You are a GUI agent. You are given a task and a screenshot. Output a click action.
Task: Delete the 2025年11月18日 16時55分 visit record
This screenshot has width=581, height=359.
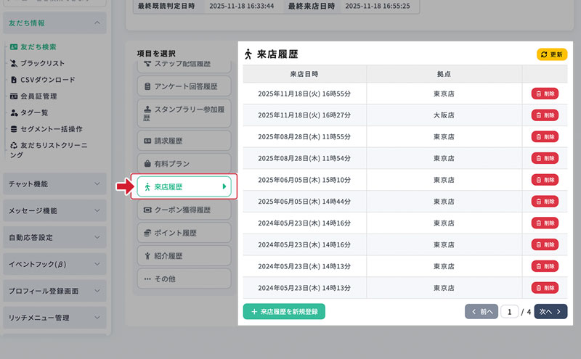pyautogui.click(x=545, y=94)
